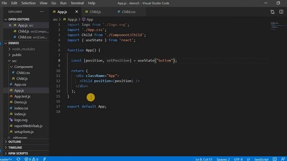Expand the public folder
The height and width of the screenshot is (161, 287).
click(x=17, y=55)
